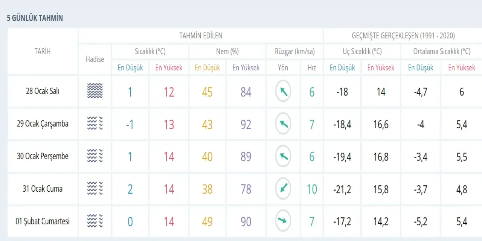Click the wind direction icon for 28 Ocak Salı

283,92
